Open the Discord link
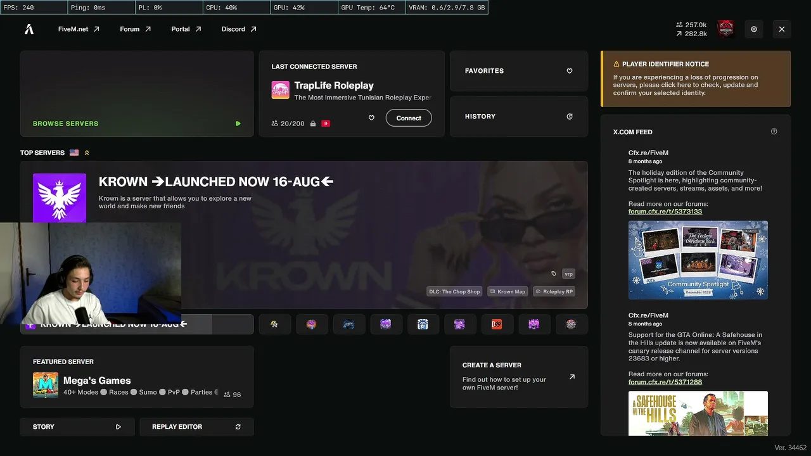 [x=239, y=29]
